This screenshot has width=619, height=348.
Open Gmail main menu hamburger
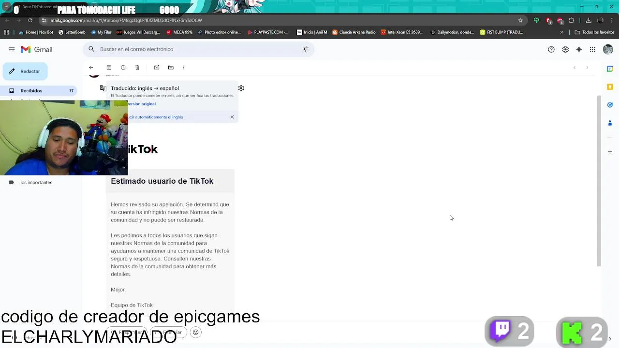(x=11, y=49)
